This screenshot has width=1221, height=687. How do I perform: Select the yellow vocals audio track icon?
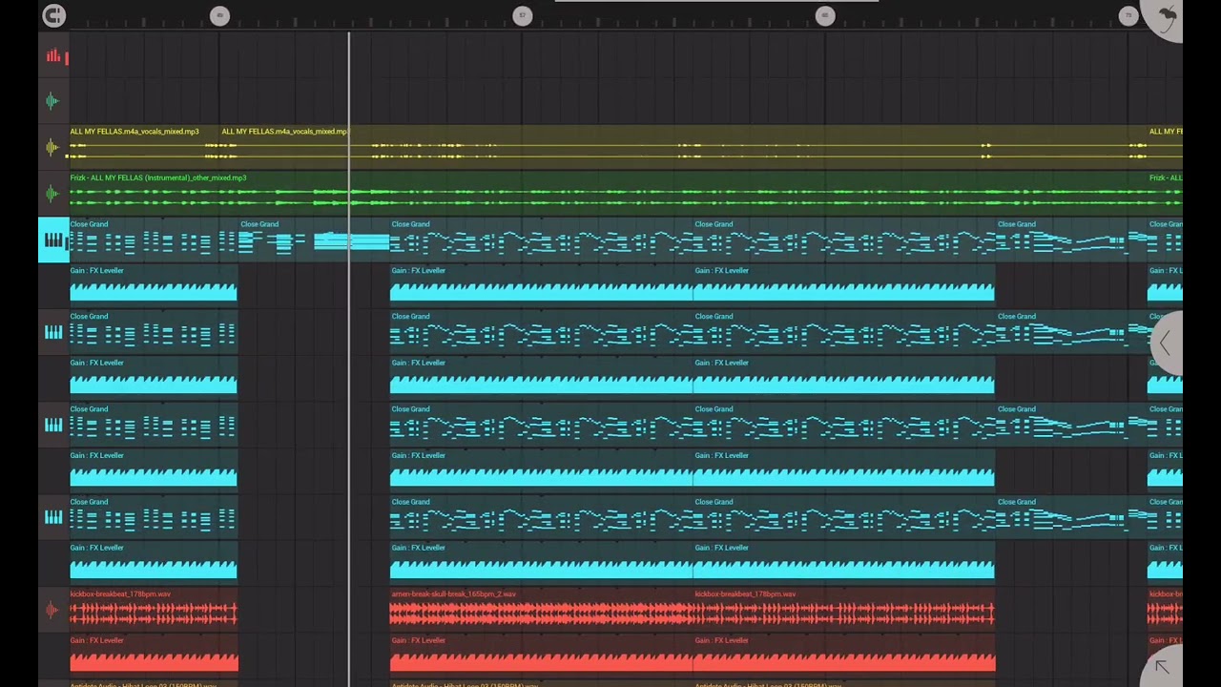coord(52,147)
